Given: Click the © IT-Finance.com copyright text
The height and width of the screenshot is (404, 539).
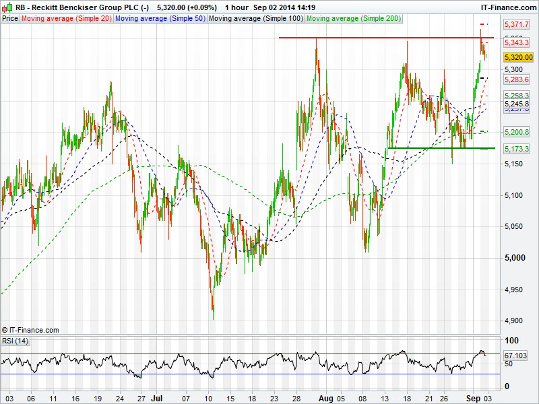Looking at the screenshot, I should [30, 330].
